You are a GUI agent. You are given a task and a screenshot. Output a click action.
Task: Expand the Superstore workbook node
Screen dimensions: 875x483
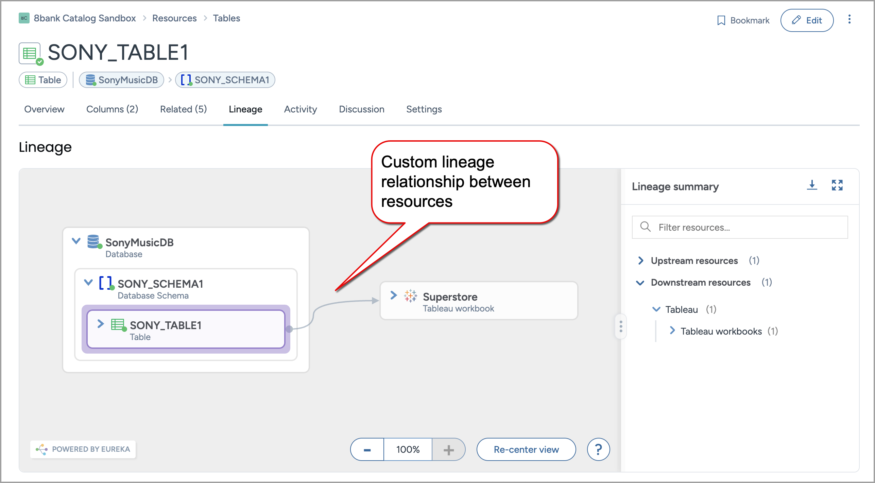pos(394,295)
